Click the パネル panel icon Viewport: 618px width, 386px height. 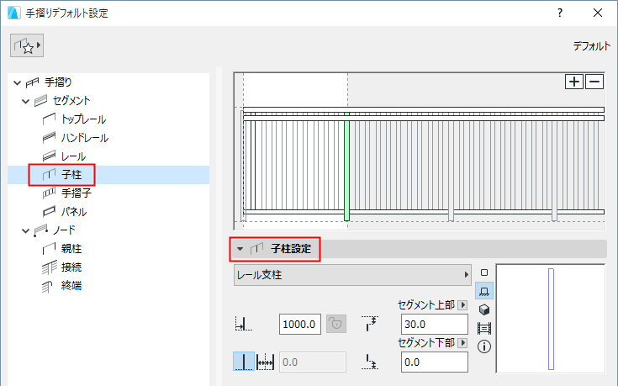click(49, 212)
